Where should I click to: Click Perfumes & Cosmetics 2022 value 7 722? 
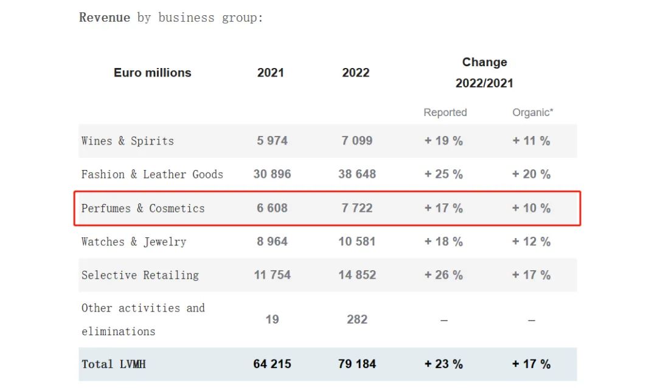pos(357,208)
